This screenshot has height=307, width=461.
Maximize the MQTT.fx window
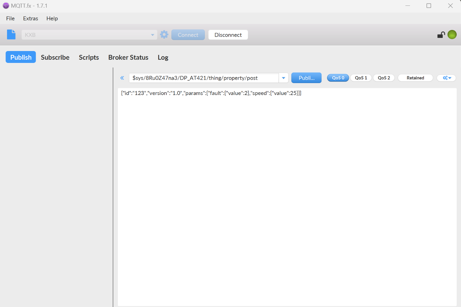click(x=429, y=5)
